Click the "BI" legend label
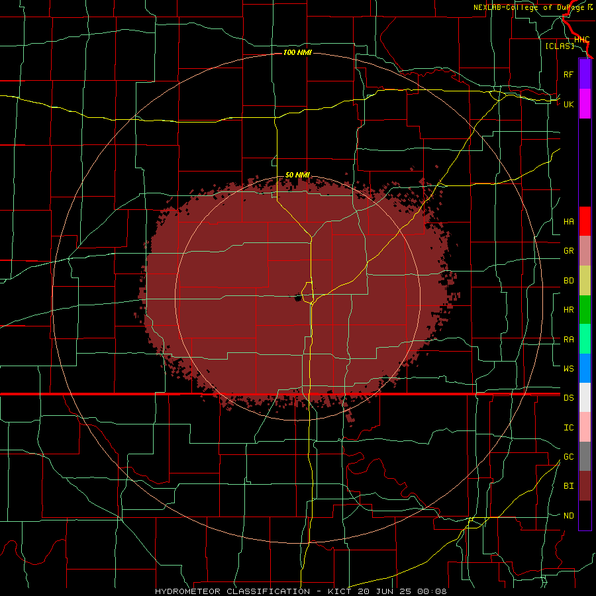Screen dimensions: 596x596 click(x=568, y=486)
